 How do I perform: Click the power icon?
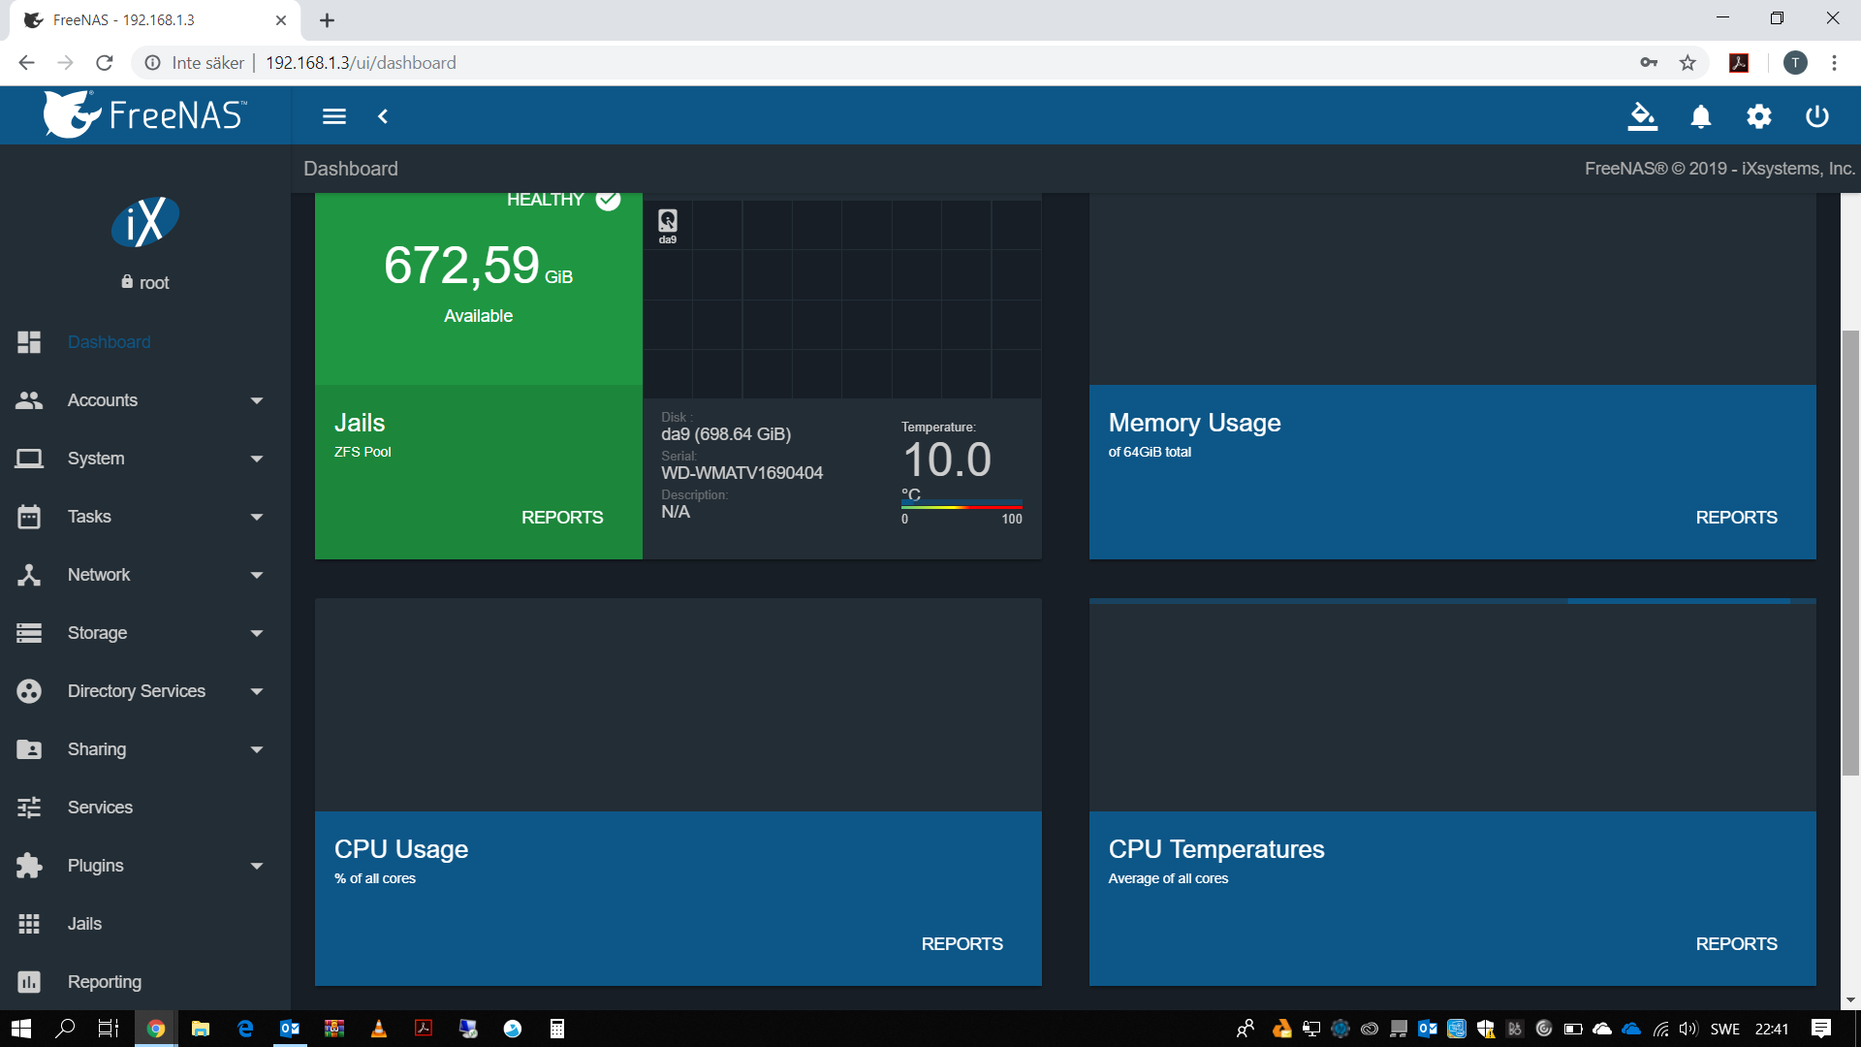click(x=1817, y=116)
